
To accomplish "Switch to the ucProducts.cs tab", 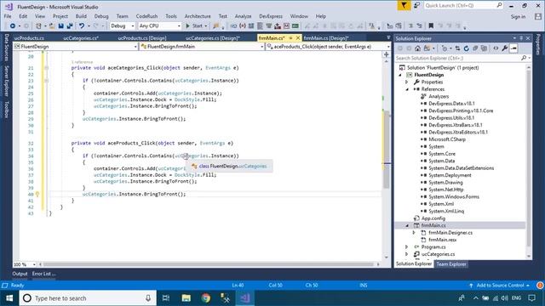I will pos(29,37).
